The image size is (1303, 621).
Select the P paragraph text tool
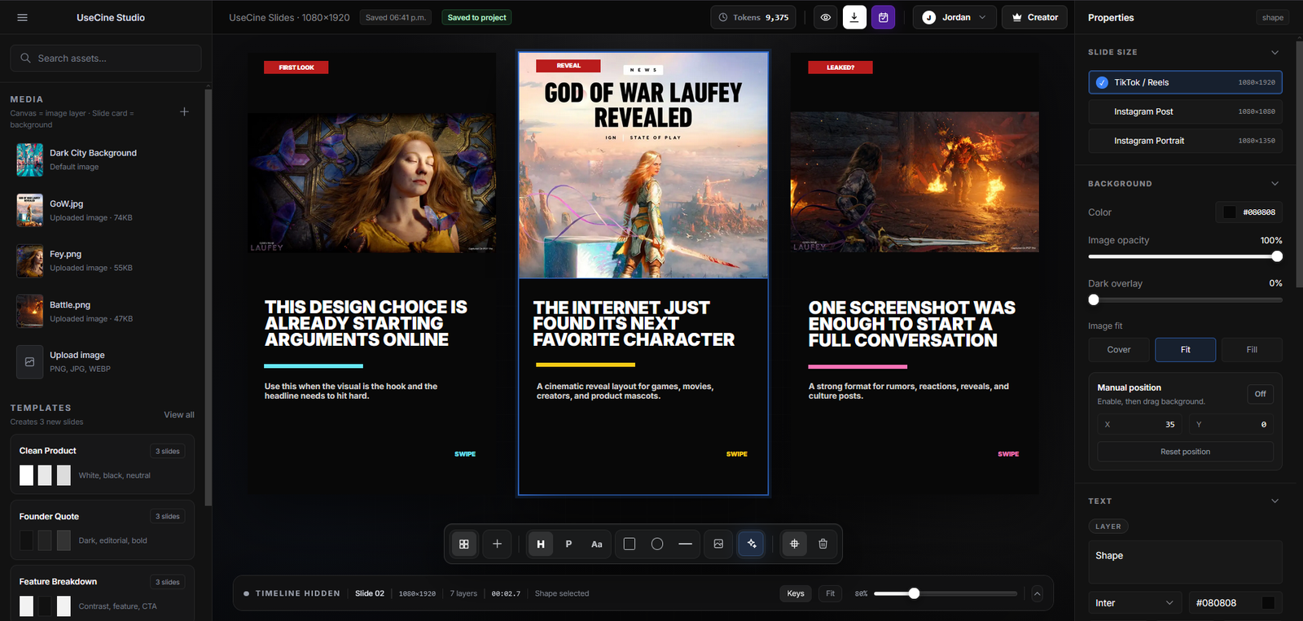568,544
